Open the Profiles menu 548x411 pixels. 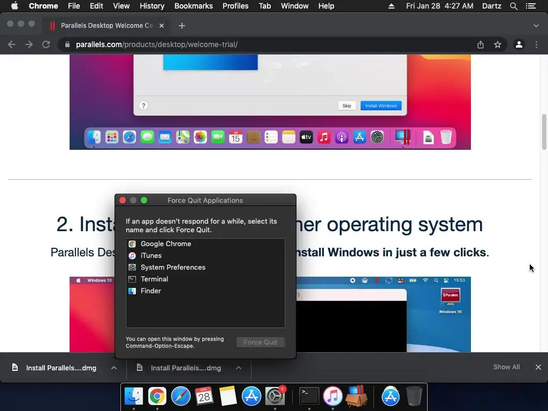235,6
